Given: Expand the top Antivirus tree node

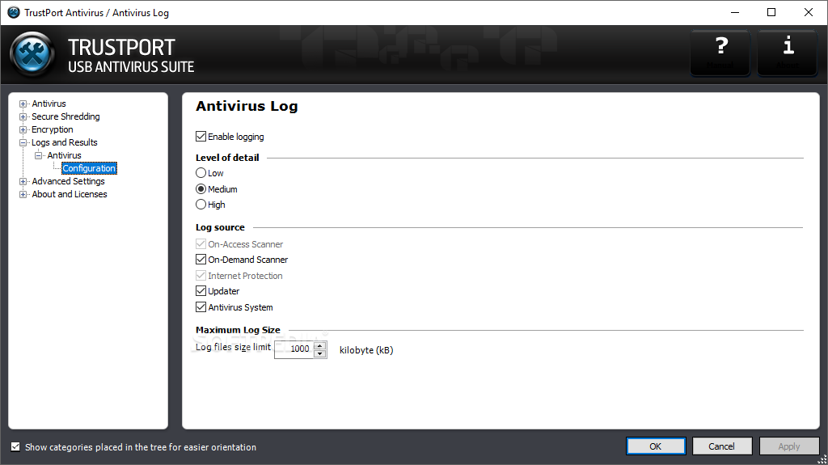Looking at the screenshot, I should (x=23, y=104).
